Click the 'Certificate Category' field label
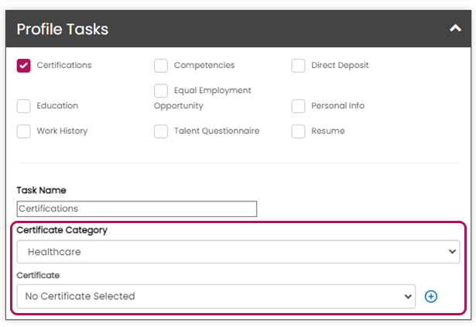The width and height of the screenshot is (476, 327). pos(62,230)
